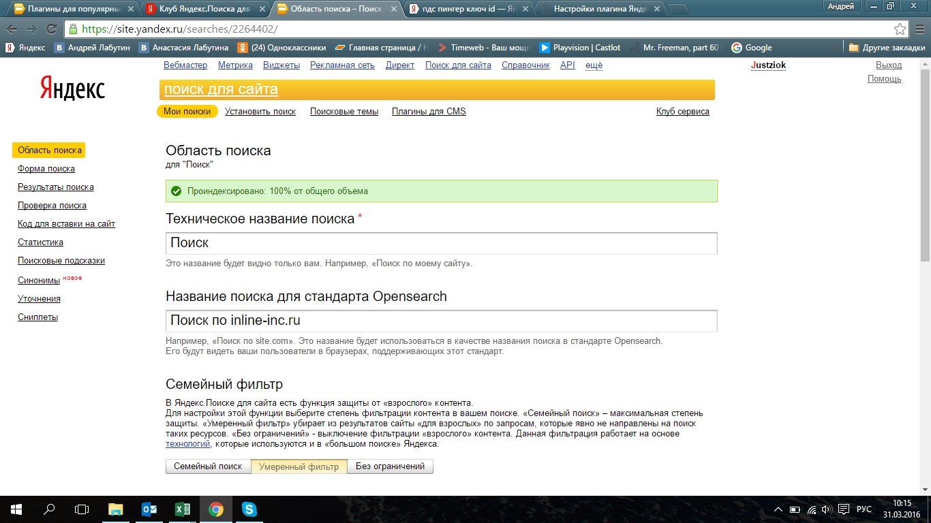Select the Без ограничений filter option

pyautogui.click(x=390, y=466)
